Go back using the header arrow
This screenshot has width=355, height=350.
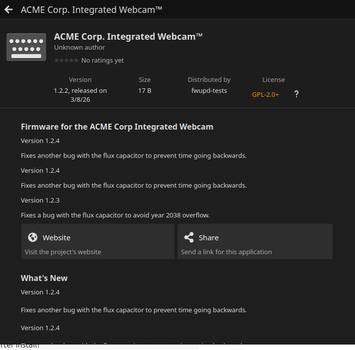click(8, 9)
